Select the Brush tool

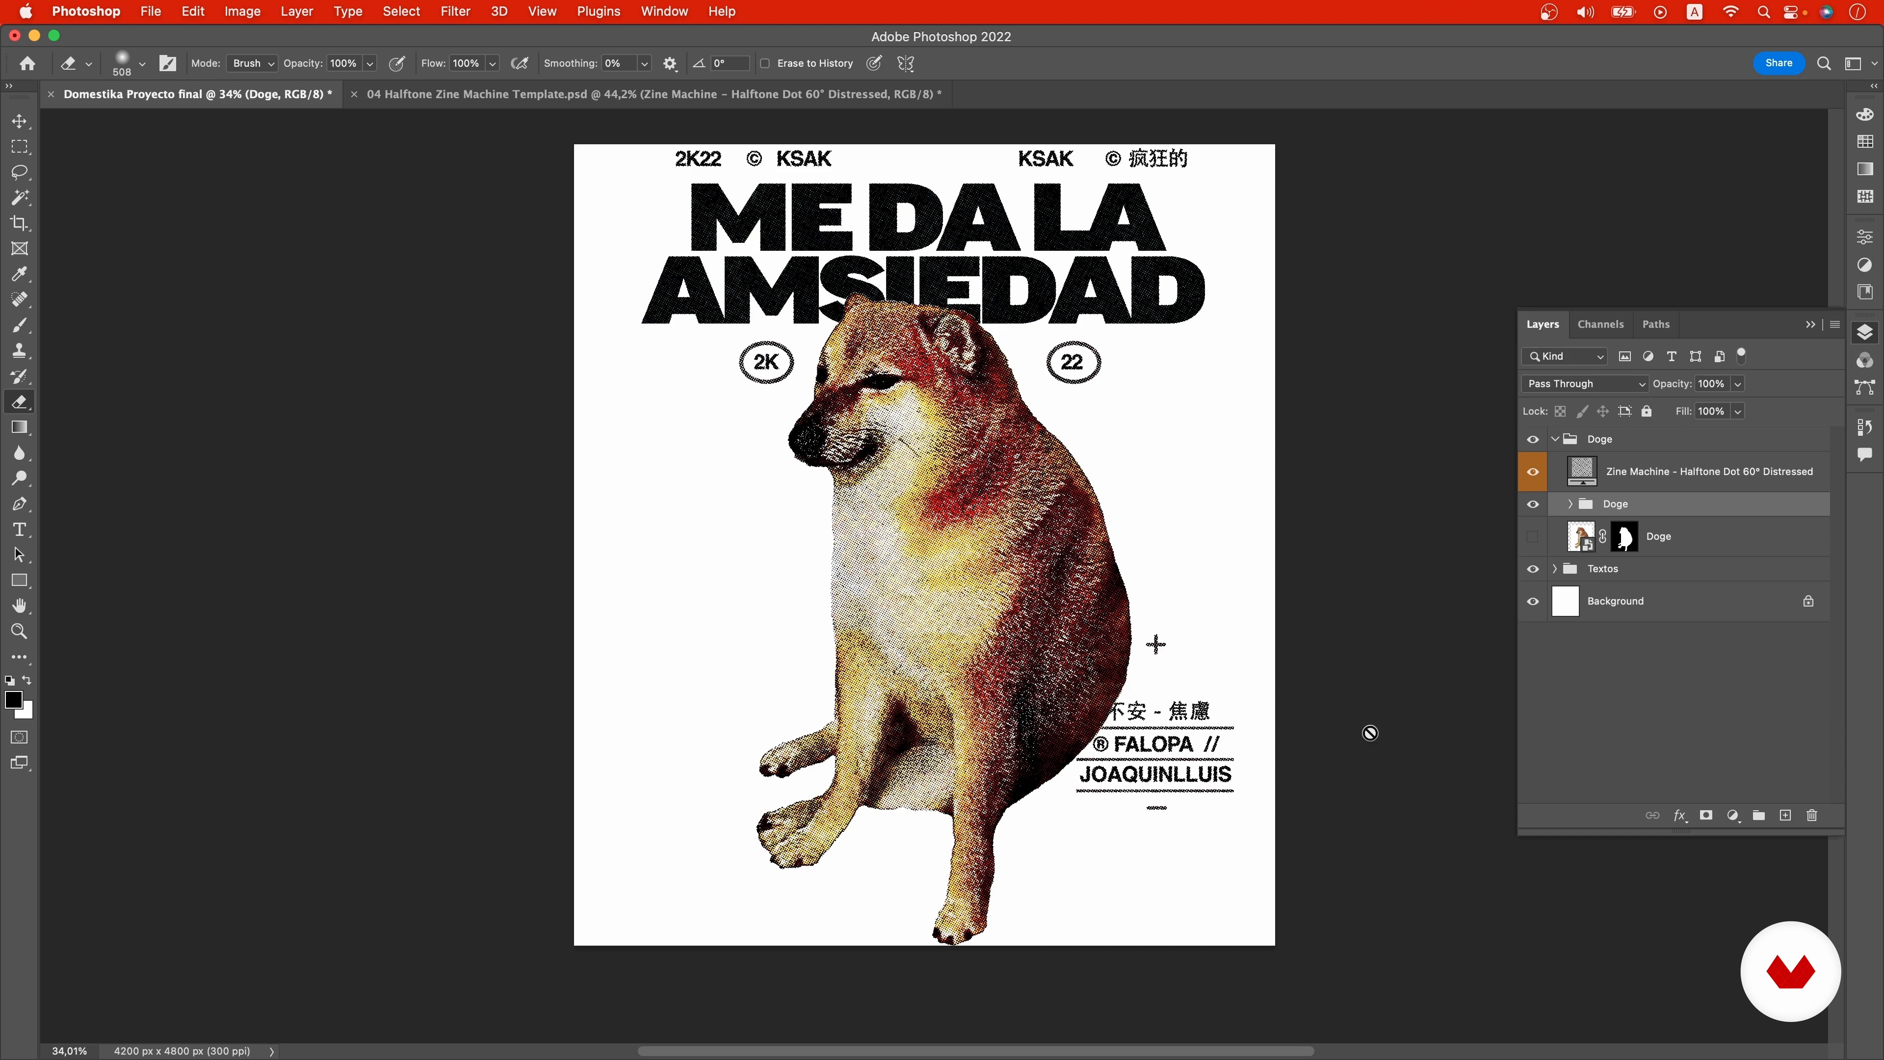point(20,325)
